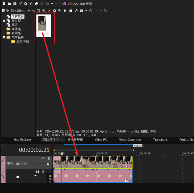Click the event FX icon on video clip
The image size is (194, 193).
click(x=126, y=166)
